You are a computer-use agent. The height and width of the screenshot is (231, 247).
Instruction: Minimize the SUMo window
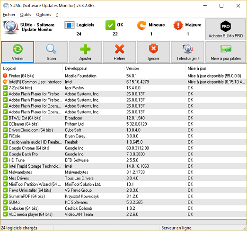coord(205,6)
